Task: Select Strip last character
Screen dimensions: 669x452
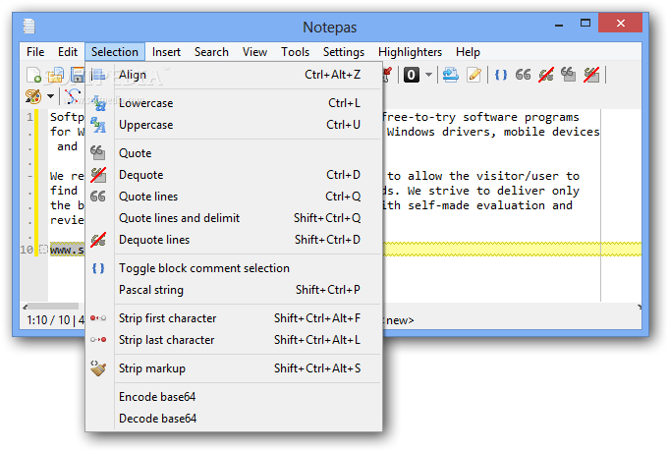Action: 234,340
